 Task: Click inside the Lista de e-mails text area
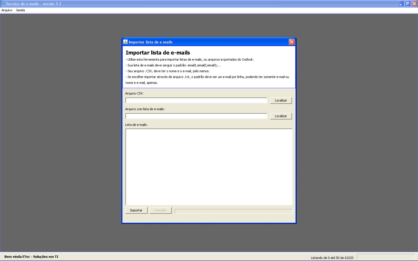click(x=209, y=167)
